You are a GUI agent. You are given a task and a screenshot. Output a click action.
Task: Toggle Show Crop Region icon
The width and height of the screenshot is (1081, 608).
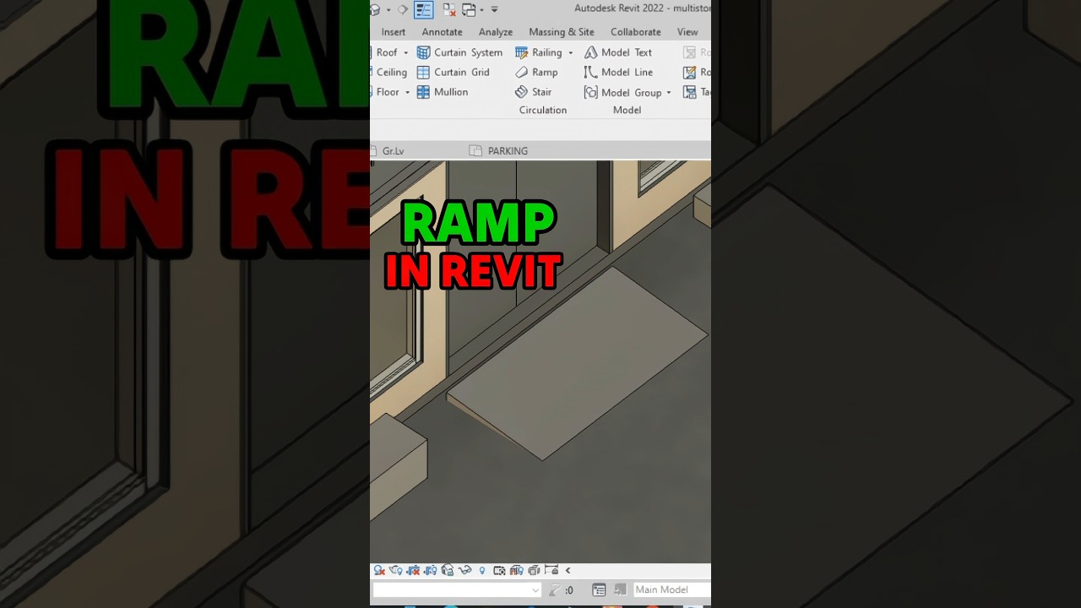coord(430,570)
